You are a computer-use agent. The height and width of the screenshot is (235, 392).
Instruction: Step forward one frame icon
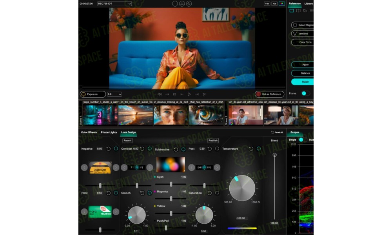pos(197,94)
